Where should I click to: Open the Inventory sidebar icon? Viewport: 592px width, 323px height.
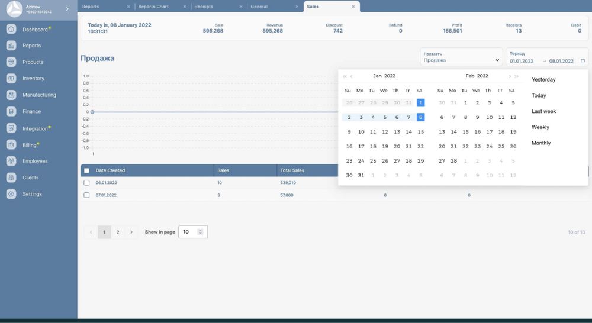(11, 78)
